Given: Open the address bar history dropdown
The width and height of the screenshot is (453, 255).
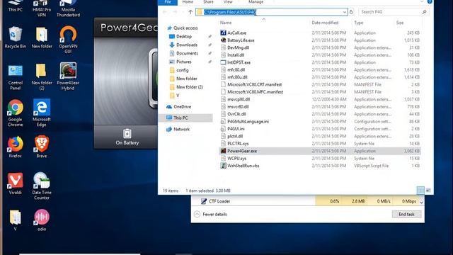Looking at the screenshot, I should [345, 12].
